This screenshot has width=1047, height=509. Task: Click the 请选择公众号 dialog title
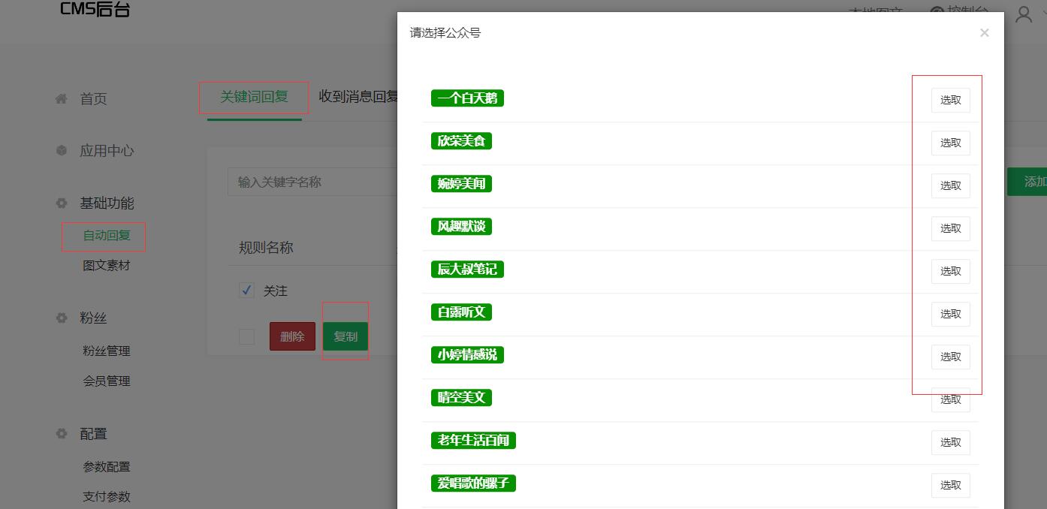click(x=445, y=33)
